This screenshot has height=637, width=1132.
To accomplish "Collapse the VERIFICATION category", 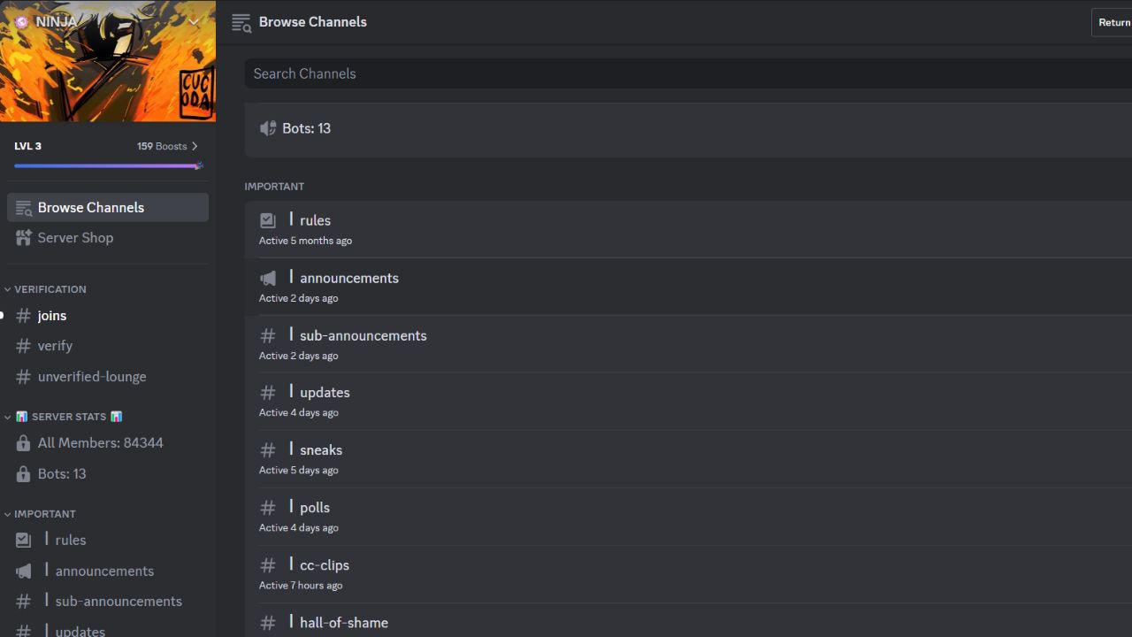I will pos(47,288).
